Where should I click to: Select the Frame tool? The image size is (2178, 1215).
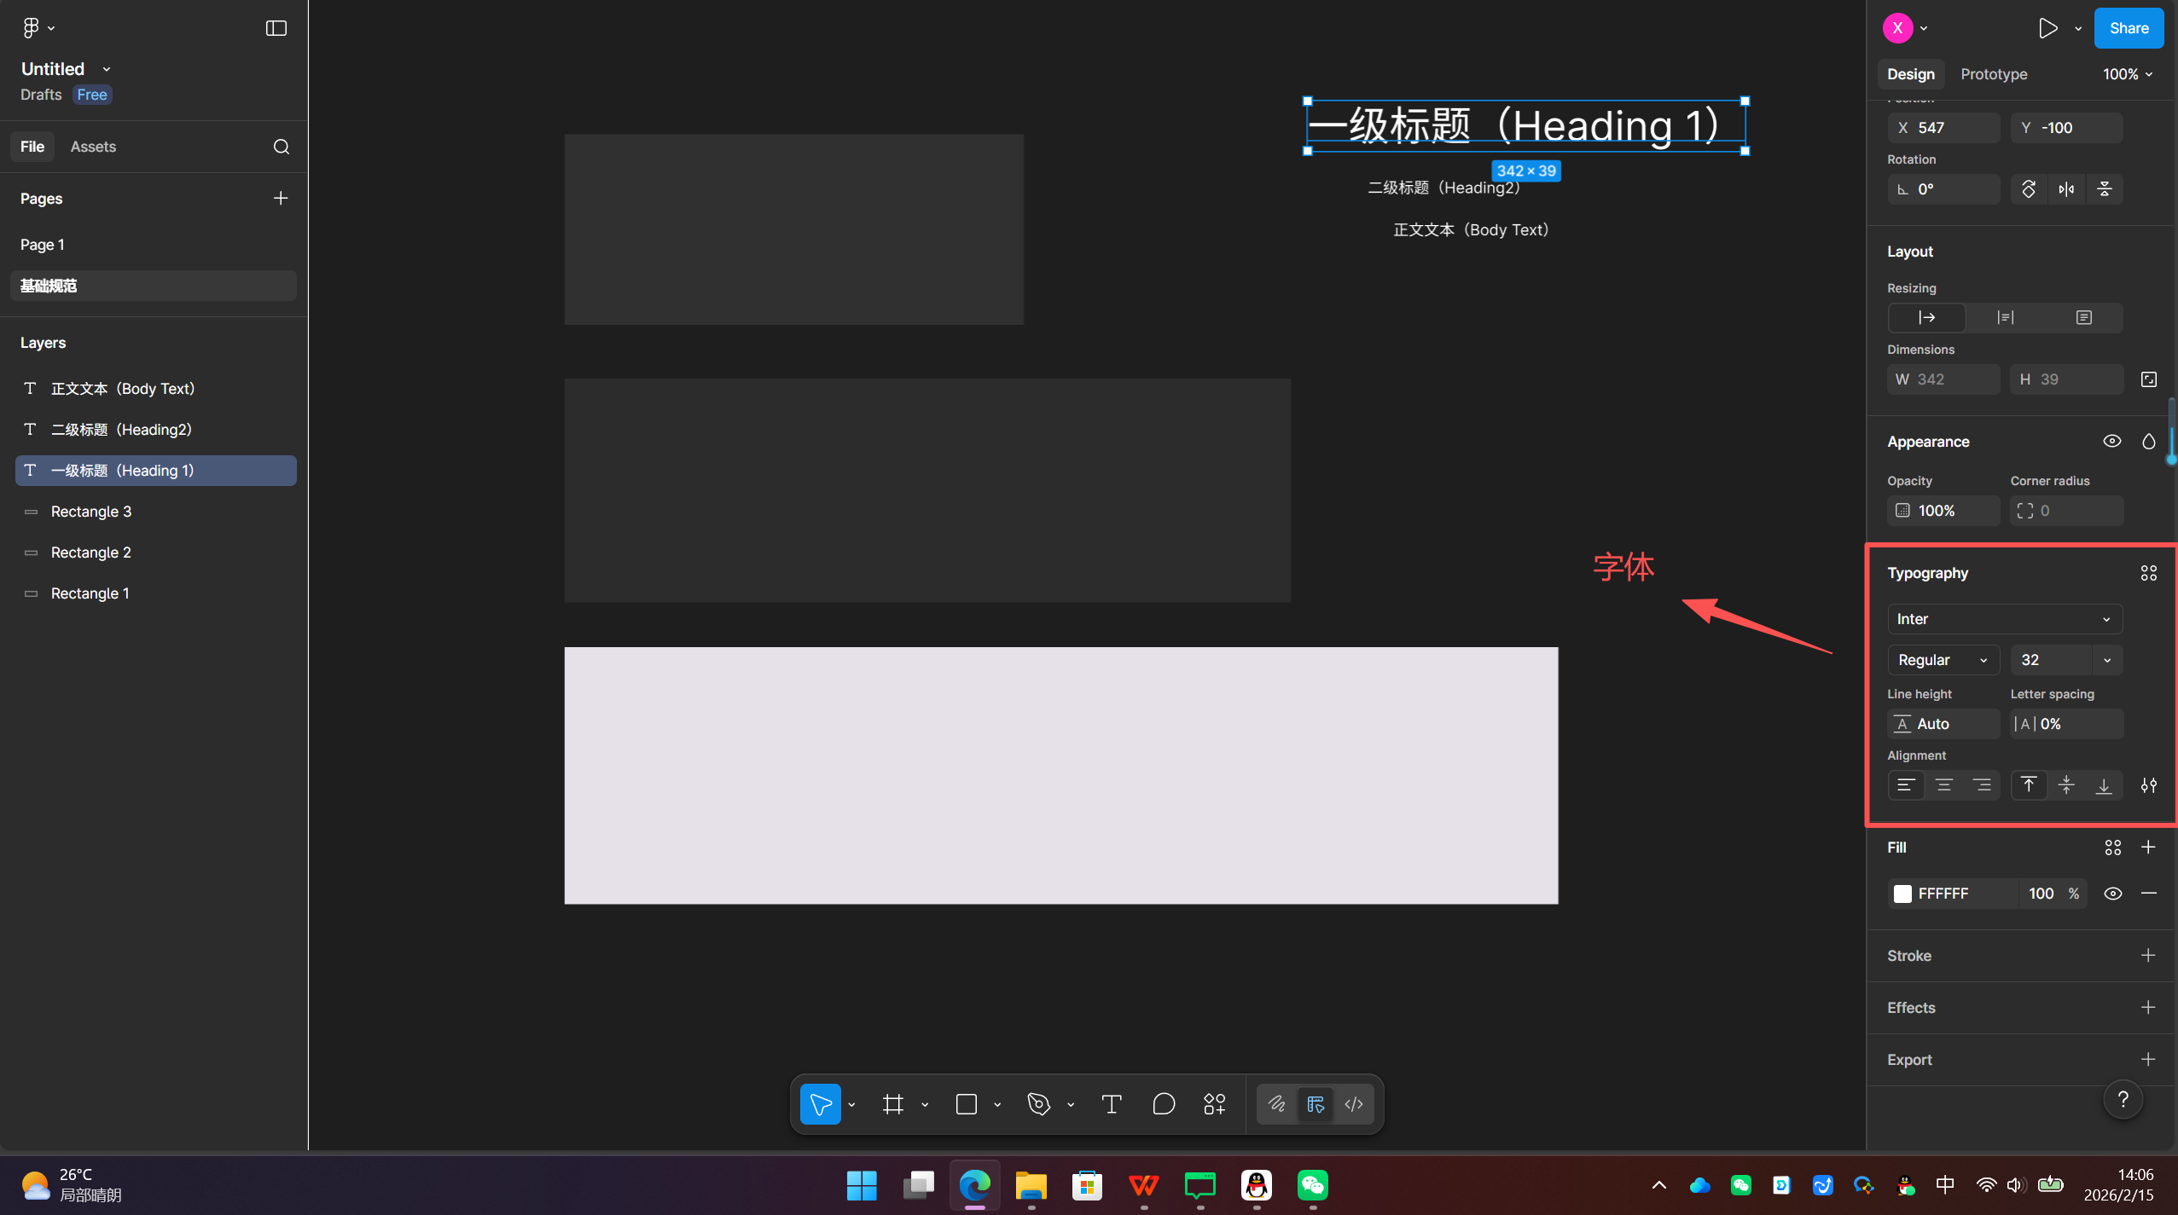coord(892,1103)
